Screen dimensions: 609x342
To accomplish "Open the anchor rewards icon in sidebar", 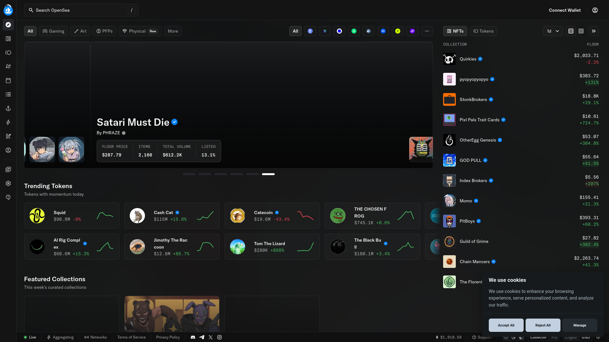I will 8,108.
